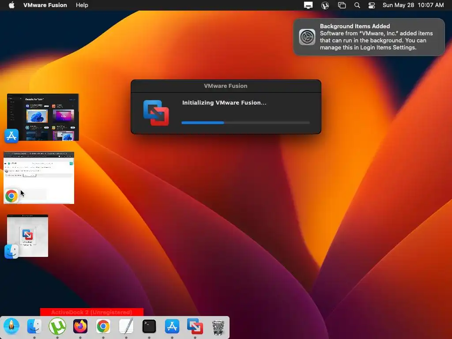The width and height of the screenshot is (452, 339).
Task: Click the ActiveDock 2 Unregistered banner
Action: (x=92, y=312)
